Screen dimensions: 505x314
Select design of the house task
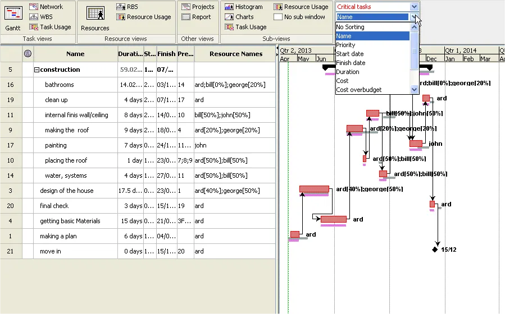coord(67,191)
